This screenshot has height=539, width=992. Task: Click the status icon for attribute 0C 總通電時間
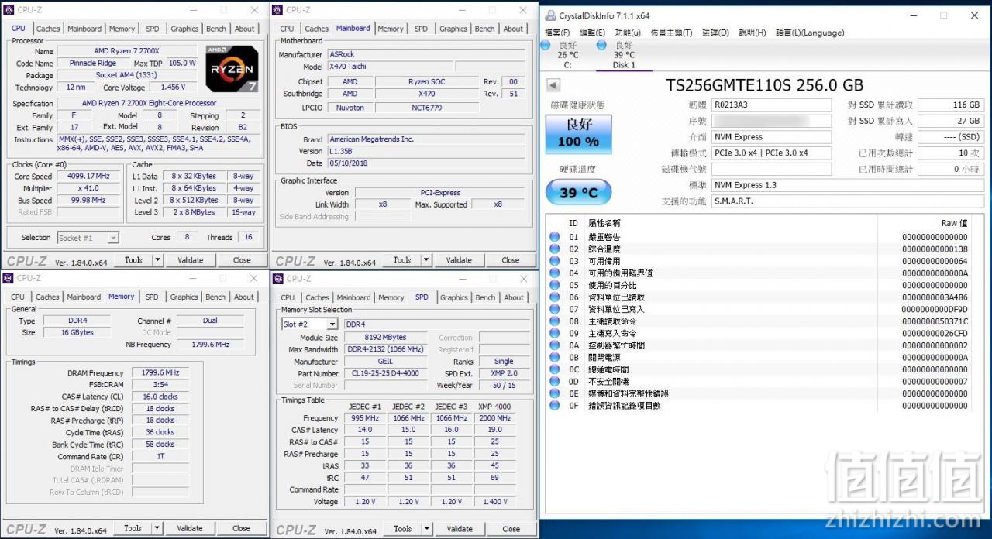click(x=555, y=369)
